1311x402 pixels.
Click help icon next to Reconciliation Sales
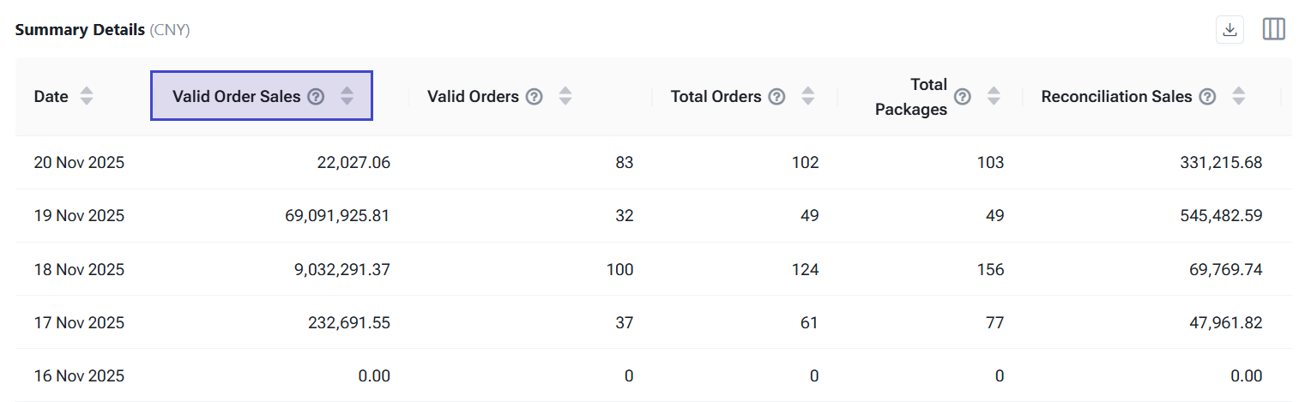tap(1207, 97)
